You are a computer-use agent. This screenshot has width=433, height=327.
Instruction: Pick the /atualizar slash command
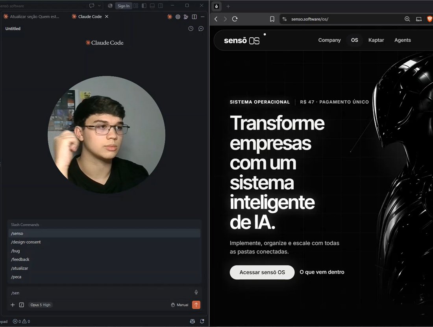tap(104, 268)
